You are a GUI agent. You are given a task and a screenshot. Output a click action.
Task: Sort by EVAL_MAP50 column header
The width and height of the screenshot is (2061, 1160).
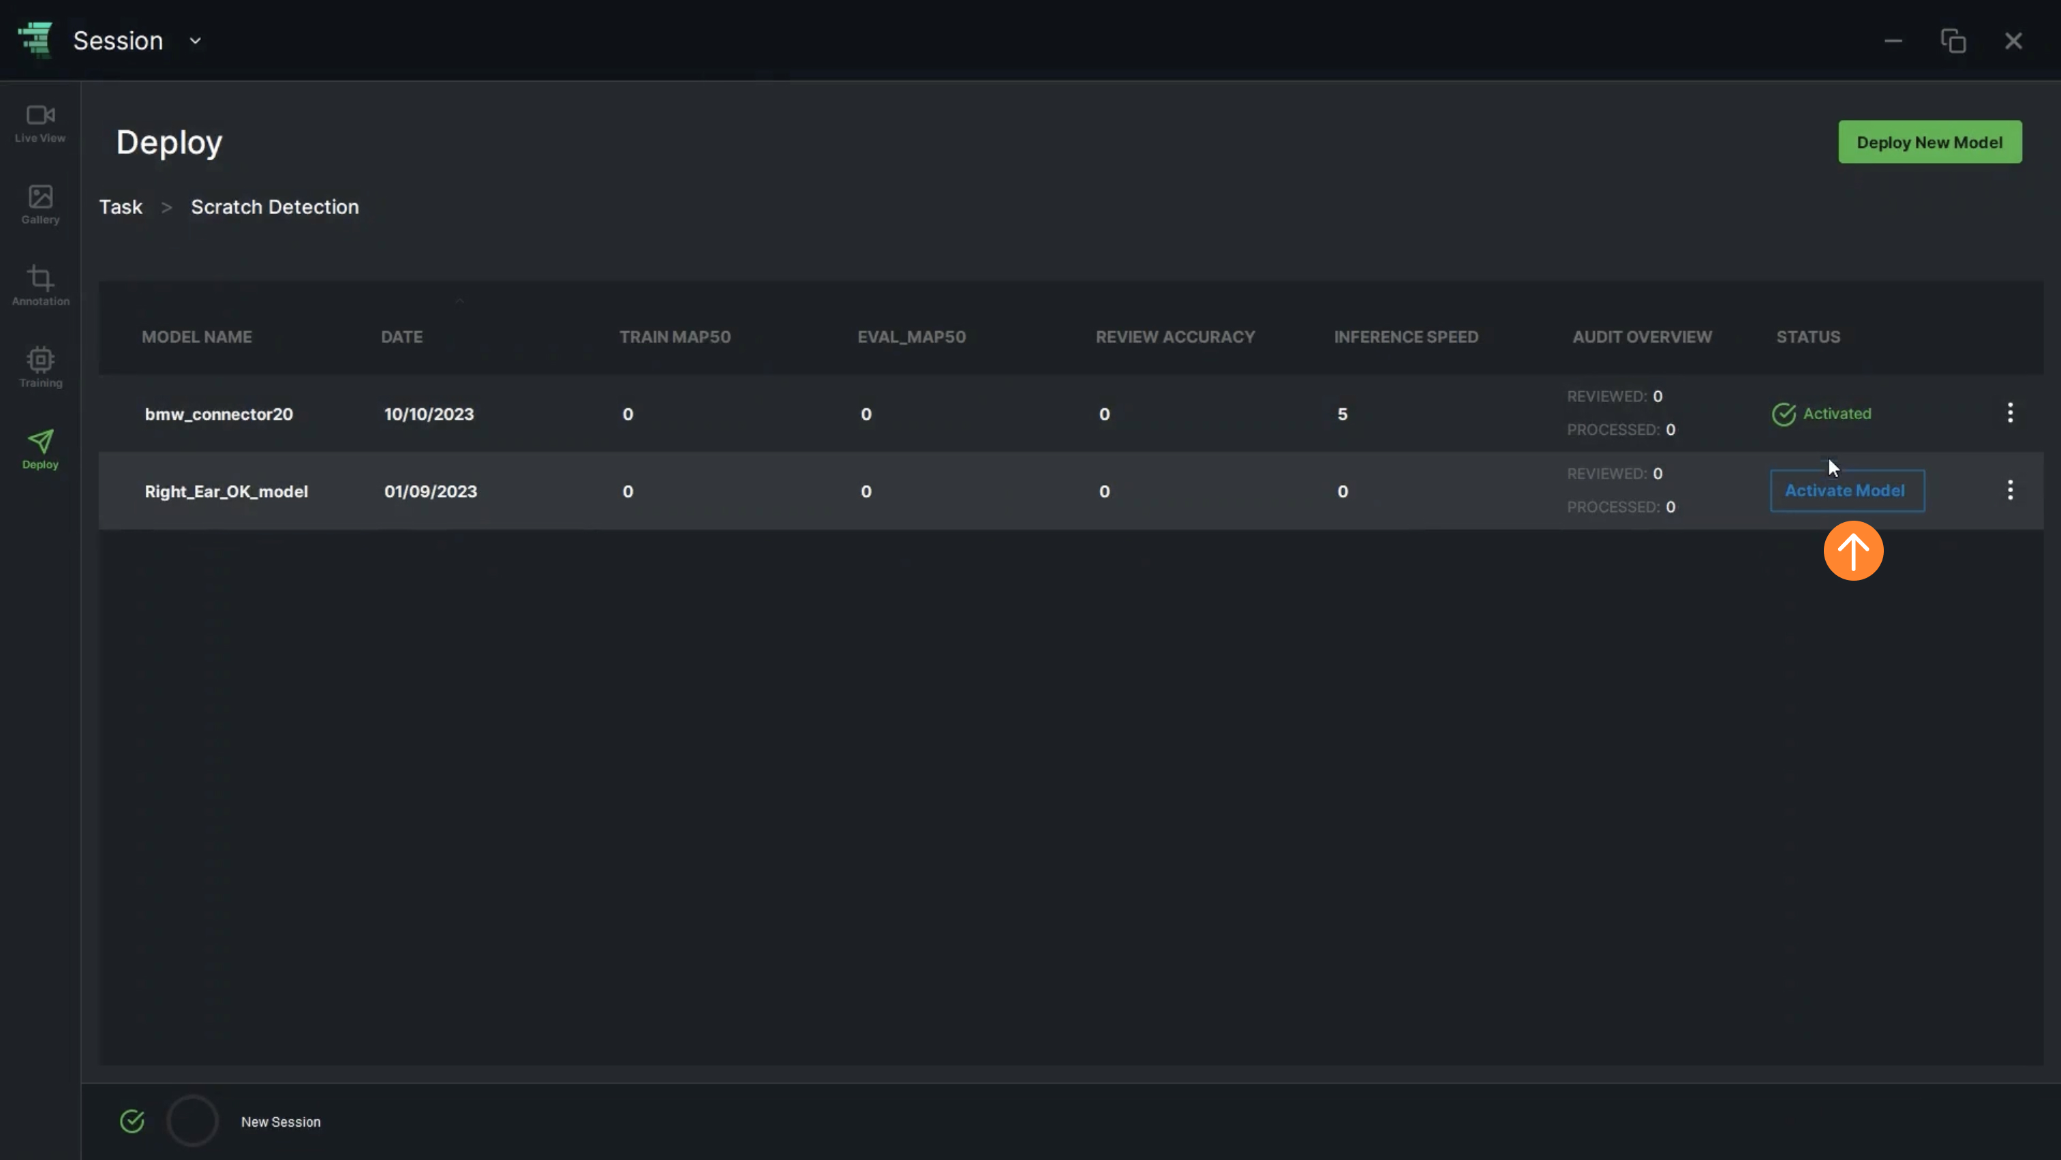911,337
